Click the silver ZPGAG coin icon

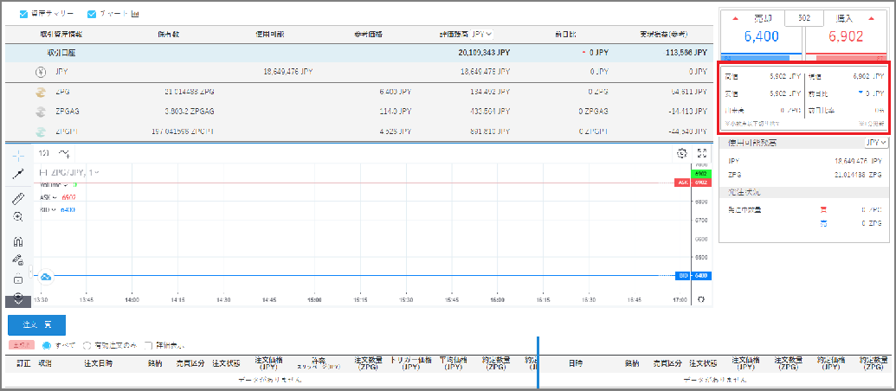tap(40, 111)
